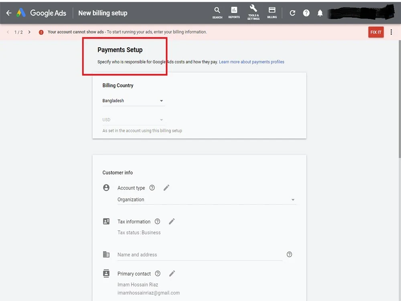Edit Account type with pencil icon
The height and width of the screenshot is (301, 401).
(166, 187)
